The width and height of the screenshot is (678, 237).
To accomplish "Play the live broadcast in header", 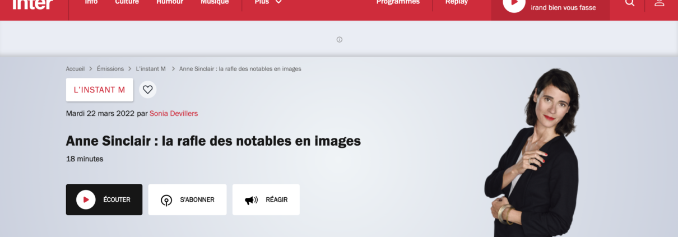I will (x=514, y=4).
